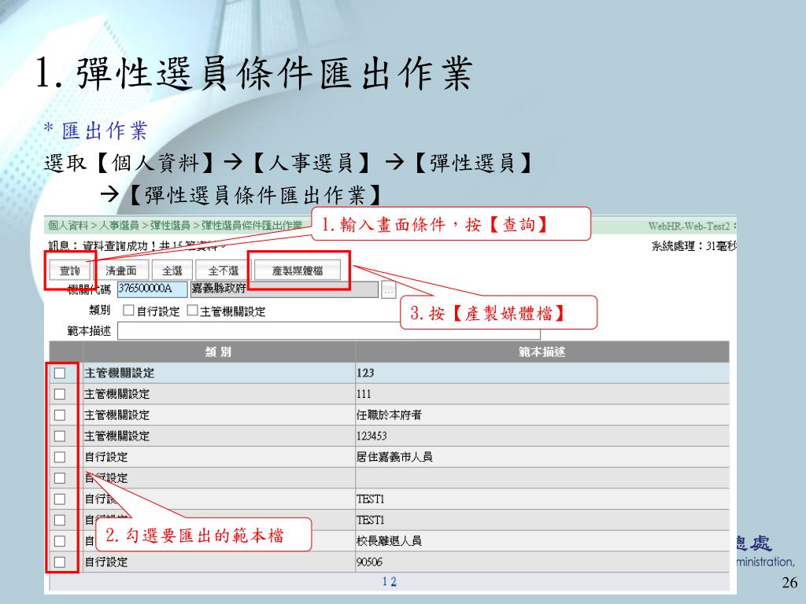Tick the 自行設定 category checkbox
Image resolution: width=806 pixels, height=604 pixels.
point(128,310)
